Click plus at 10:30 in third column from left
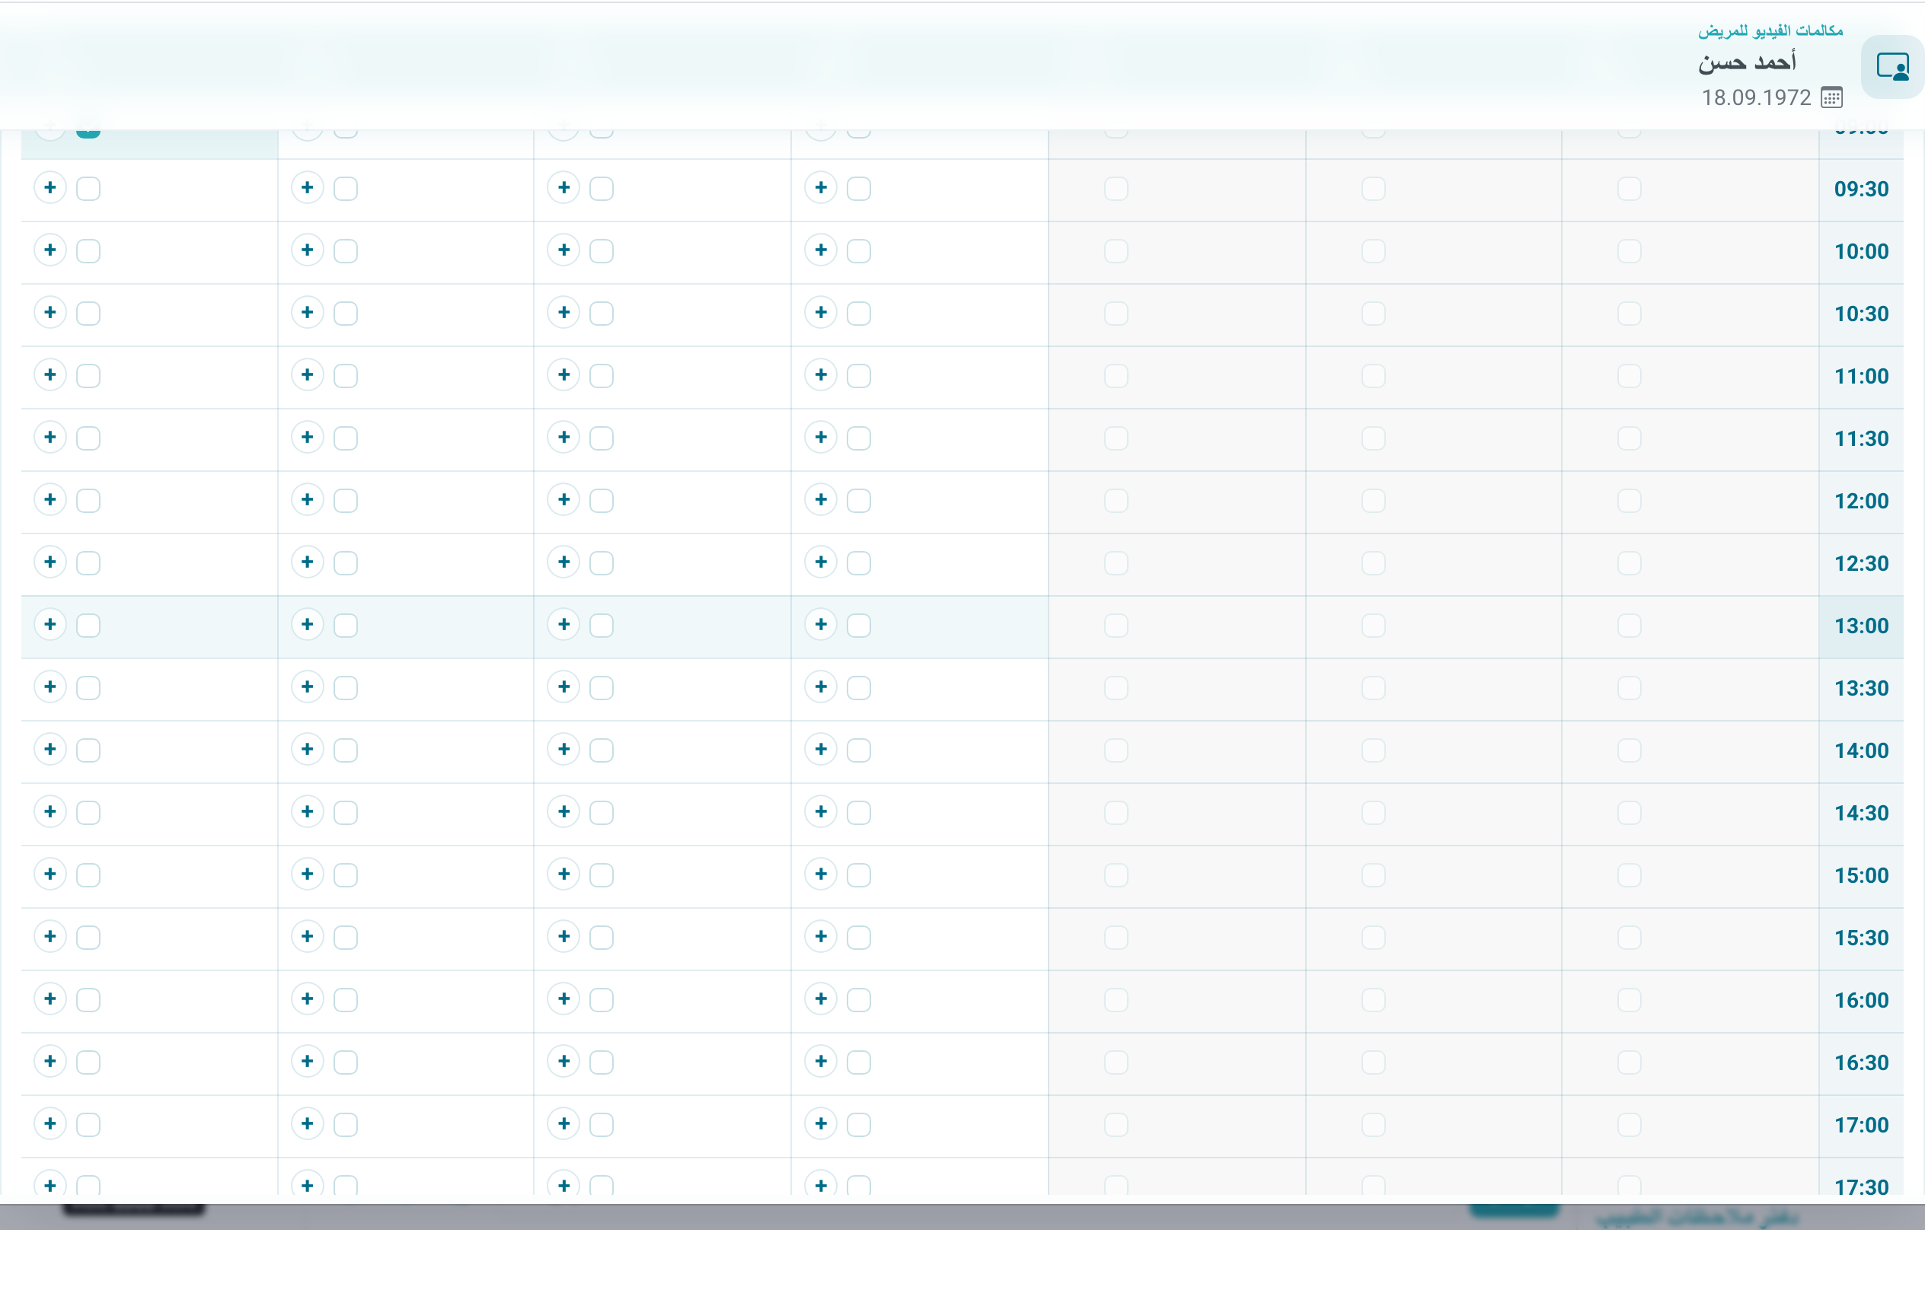Viewport: 1925px width, 1306px height. point(564,313)
